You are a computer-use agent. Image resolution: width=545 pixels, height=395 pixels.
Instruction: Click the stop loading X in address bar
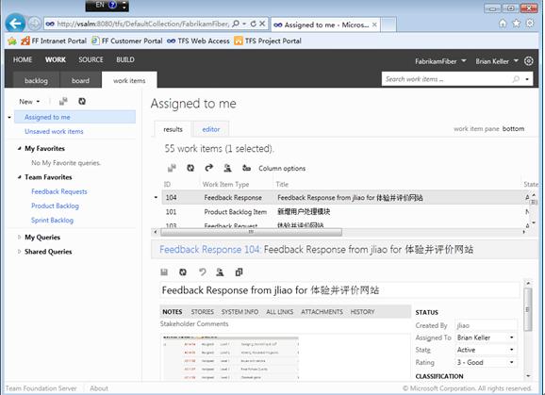click(262, 24)
